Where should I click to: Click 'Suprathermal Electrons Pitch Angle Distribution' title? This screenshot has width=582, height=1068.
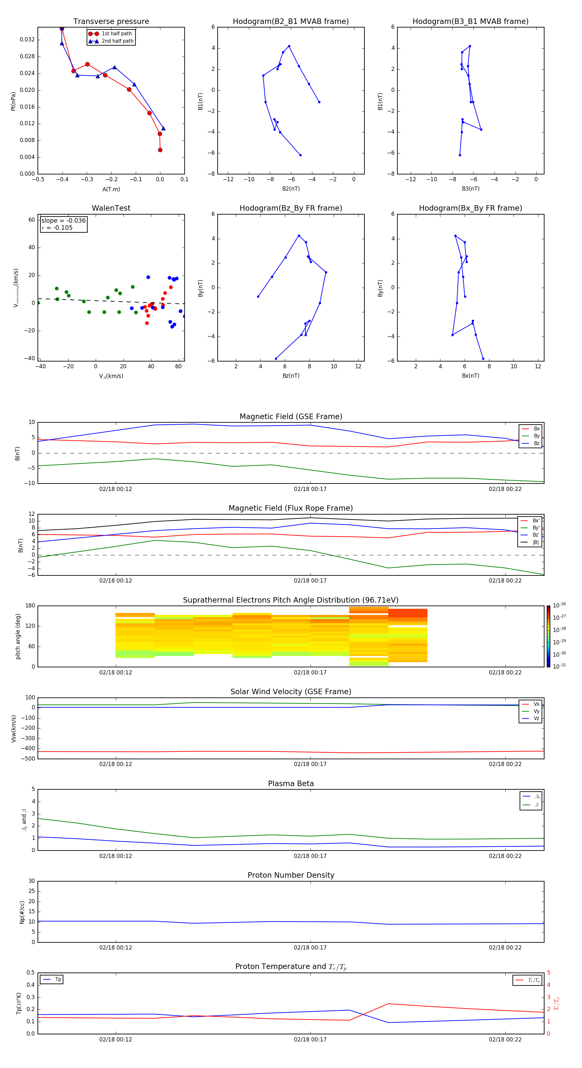coord(291,600)
